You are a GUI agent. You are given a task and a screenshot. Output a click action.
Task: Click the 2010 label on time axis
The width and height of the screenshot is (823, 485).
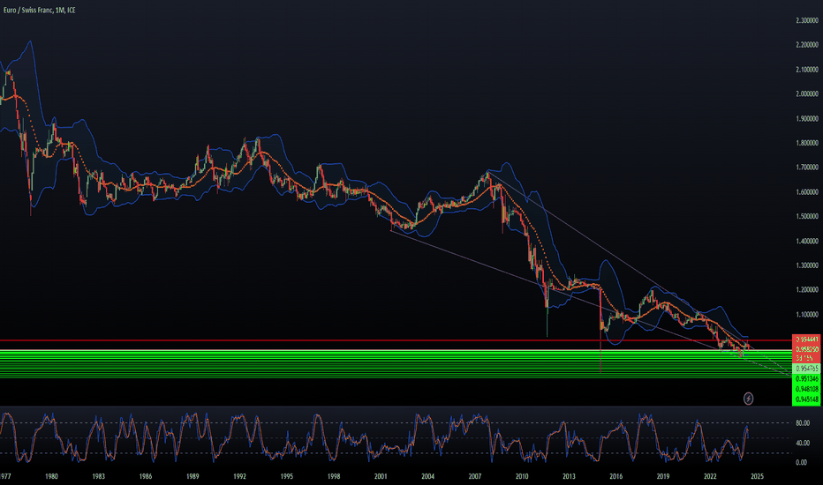(x=522, y=476)
